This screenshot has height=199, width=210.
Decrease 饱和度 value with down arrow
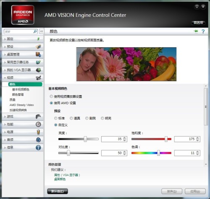point(197,140)
